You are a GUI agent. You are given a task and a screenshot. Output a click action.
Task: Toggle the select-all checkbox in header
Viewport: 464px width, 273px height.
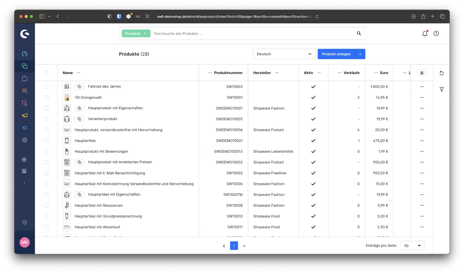click(46, 73)
